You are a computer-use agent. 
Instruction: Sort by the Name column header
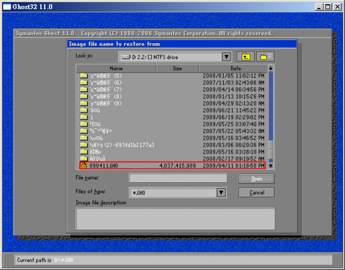[116, 68]
